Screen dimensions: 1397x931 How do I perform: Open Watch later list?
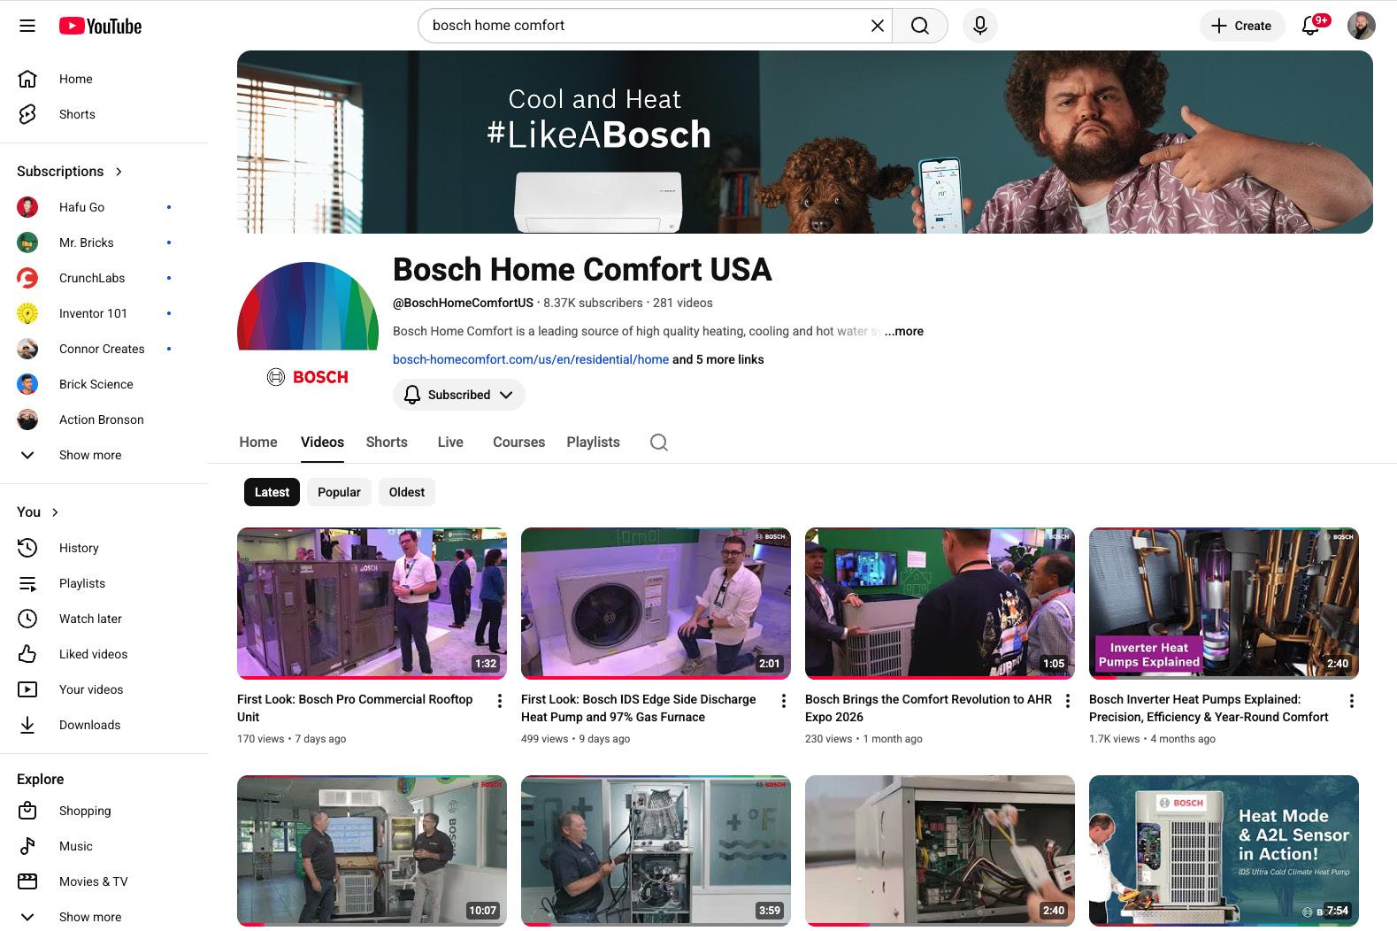pyautogui.click(x=104, y=619)
